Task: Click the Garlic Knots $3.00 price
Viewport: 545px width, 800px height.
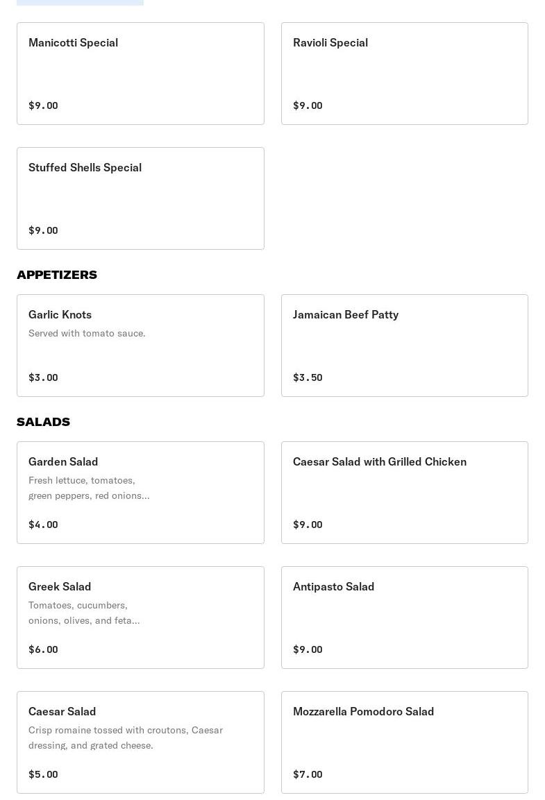Action: 43,377
